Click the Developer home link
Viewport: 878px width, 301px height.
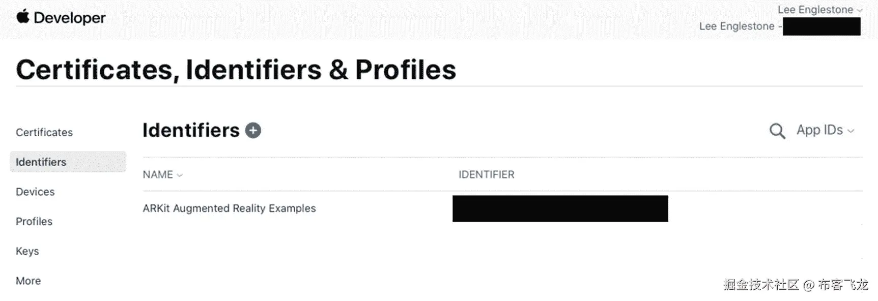70,18
